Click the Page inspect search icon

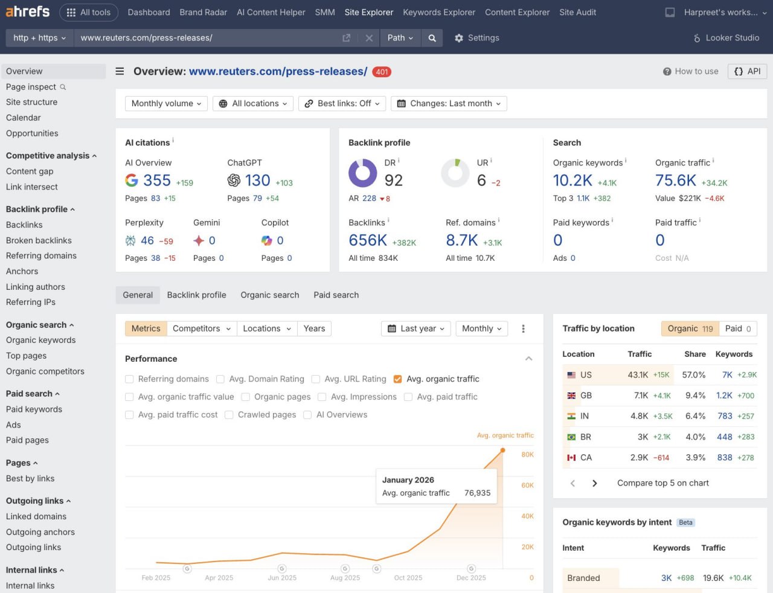[x=63, y=87]
